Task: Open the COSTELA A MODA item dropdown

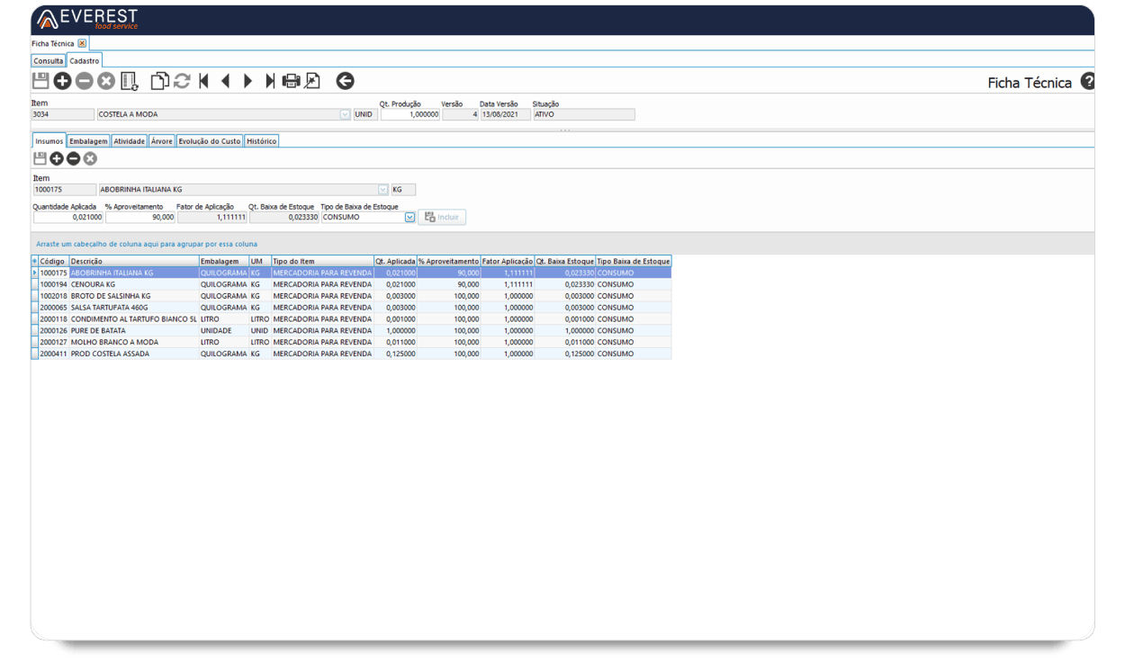Action: tap(345, 114)
